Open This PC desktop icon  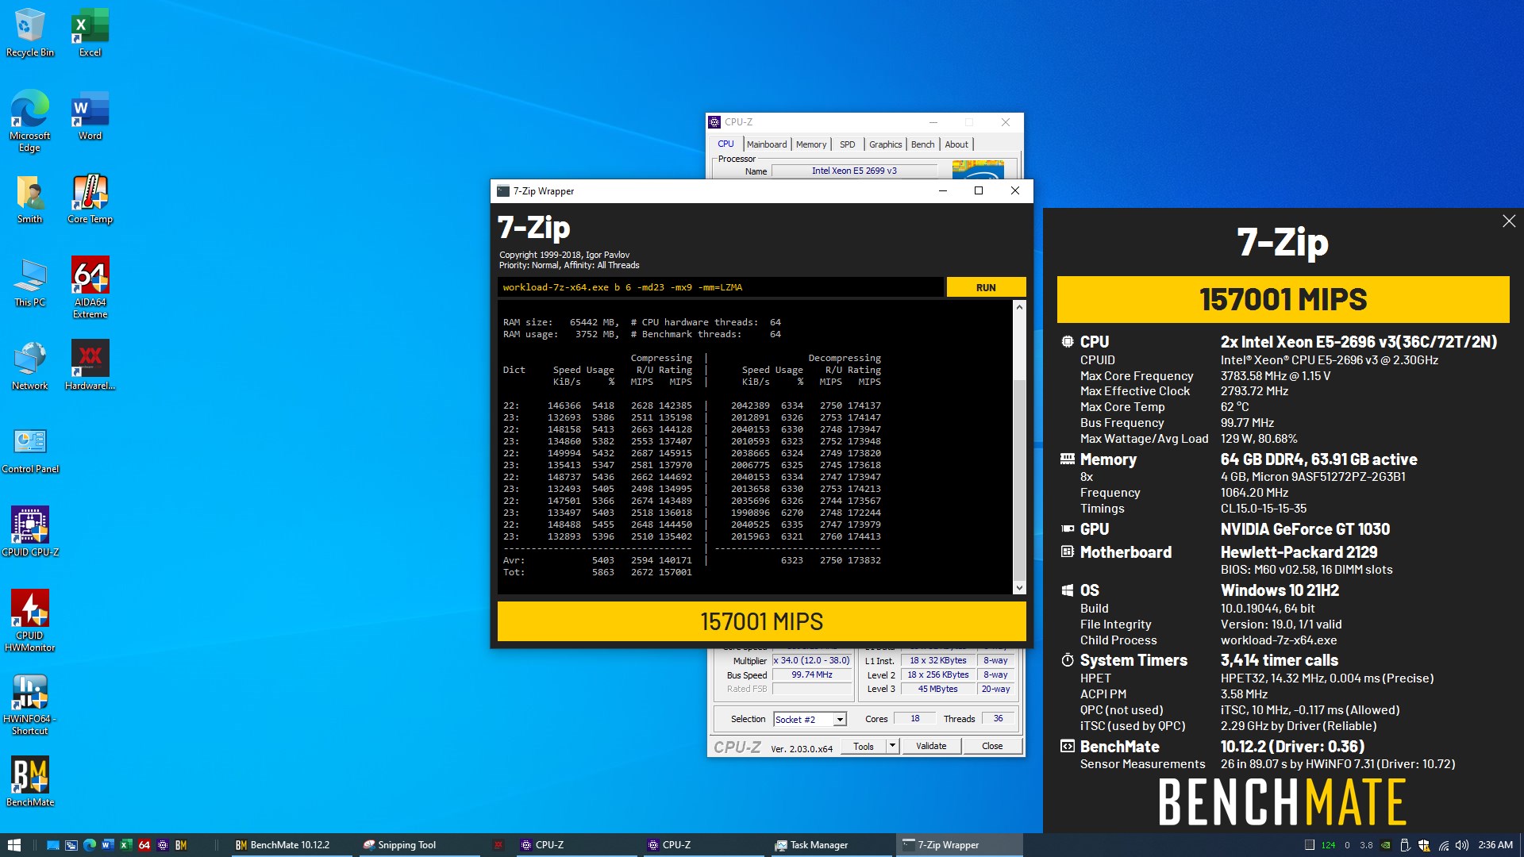tap(30, 282)
